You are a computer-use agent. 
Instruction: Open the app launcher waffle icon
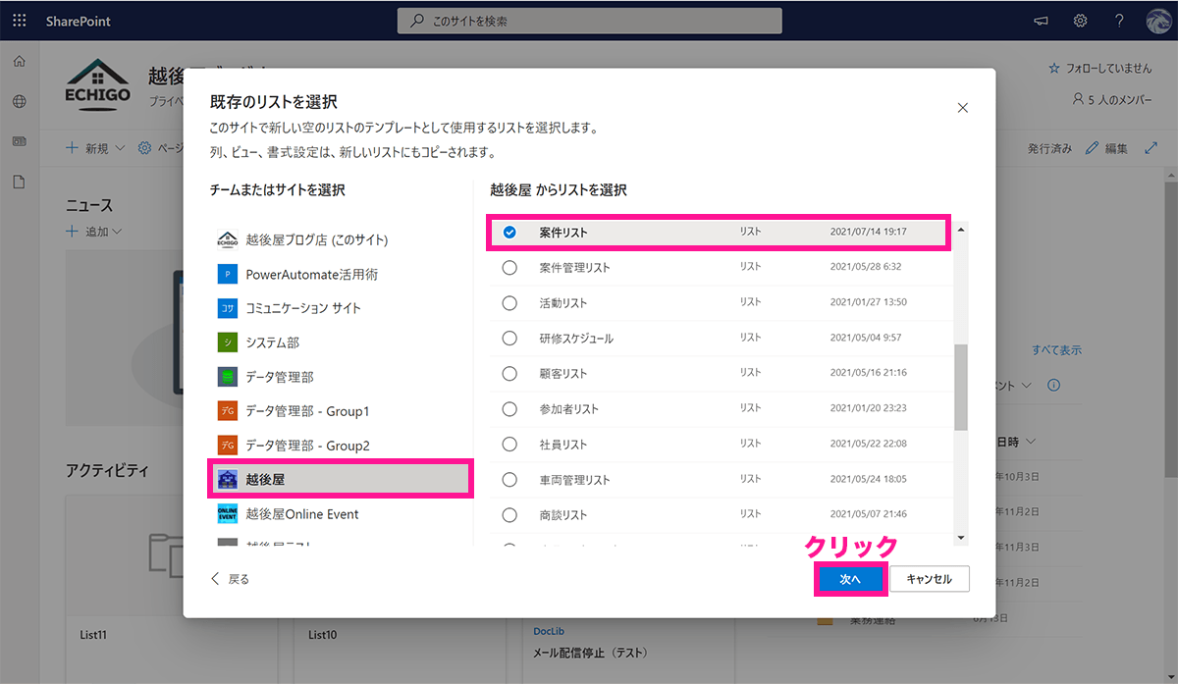click(x=20, y=21)
